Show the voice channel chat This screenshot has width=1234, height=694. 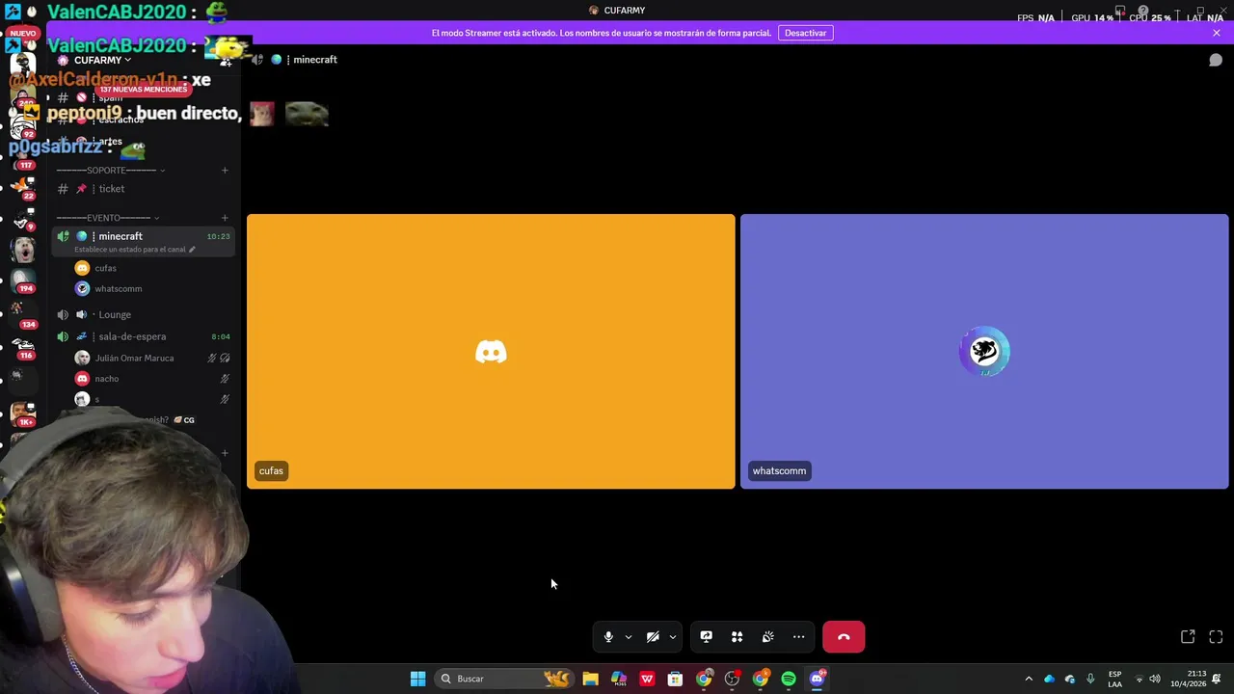point(1216,60)
